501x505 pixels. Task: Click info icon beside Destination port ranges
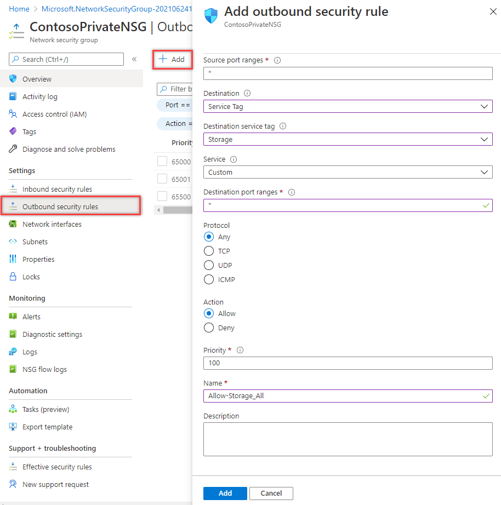click(292, 192)
